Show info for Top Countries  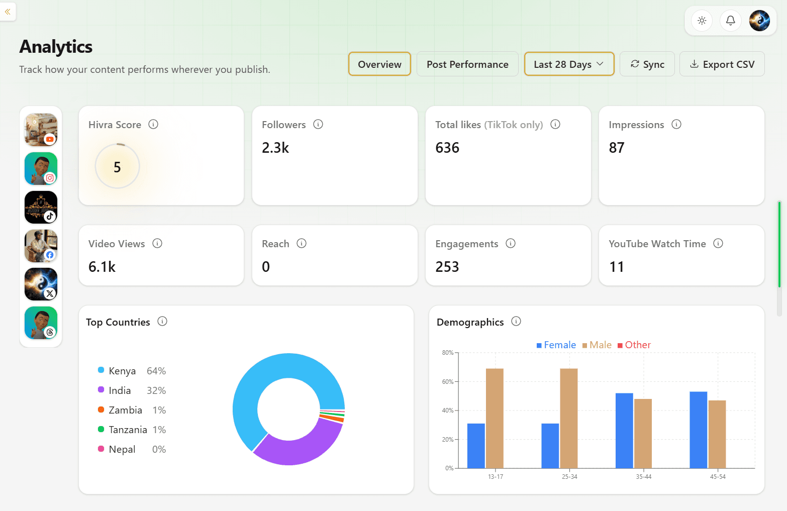tap(162, 321)
